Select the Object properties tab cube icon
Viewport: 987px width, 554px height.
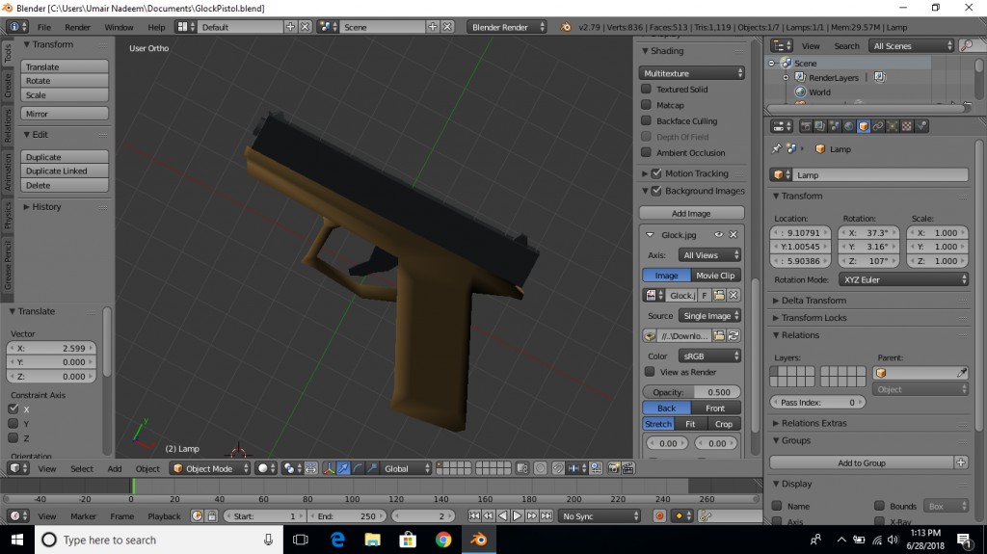[863, 126]
